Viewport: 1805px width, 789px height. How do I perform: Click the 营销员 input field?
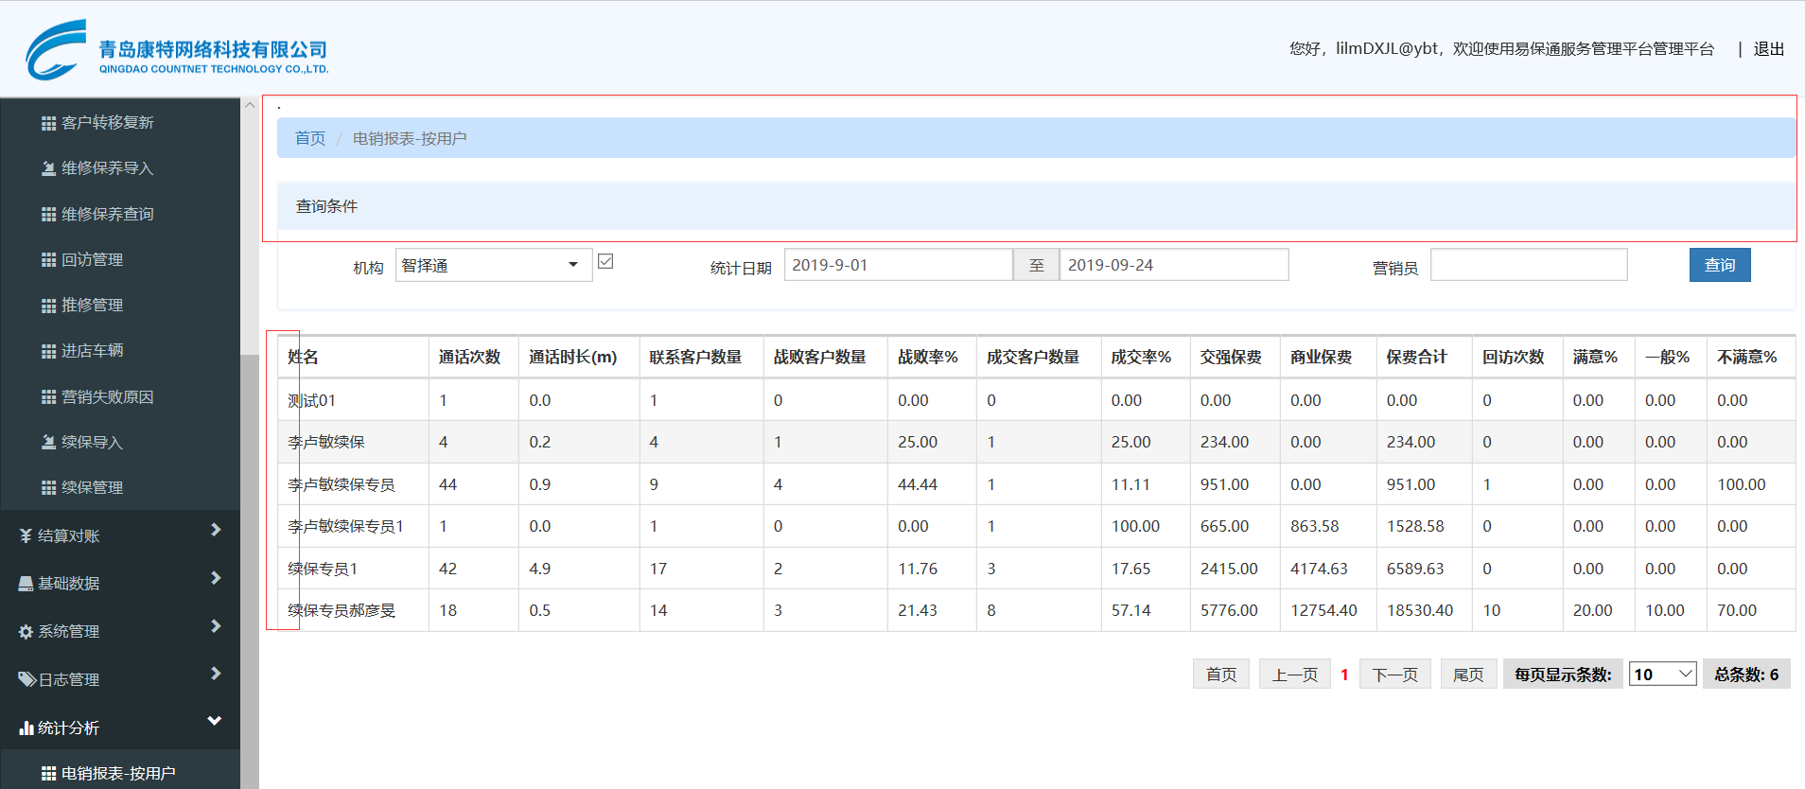[x=1529, y=265]
